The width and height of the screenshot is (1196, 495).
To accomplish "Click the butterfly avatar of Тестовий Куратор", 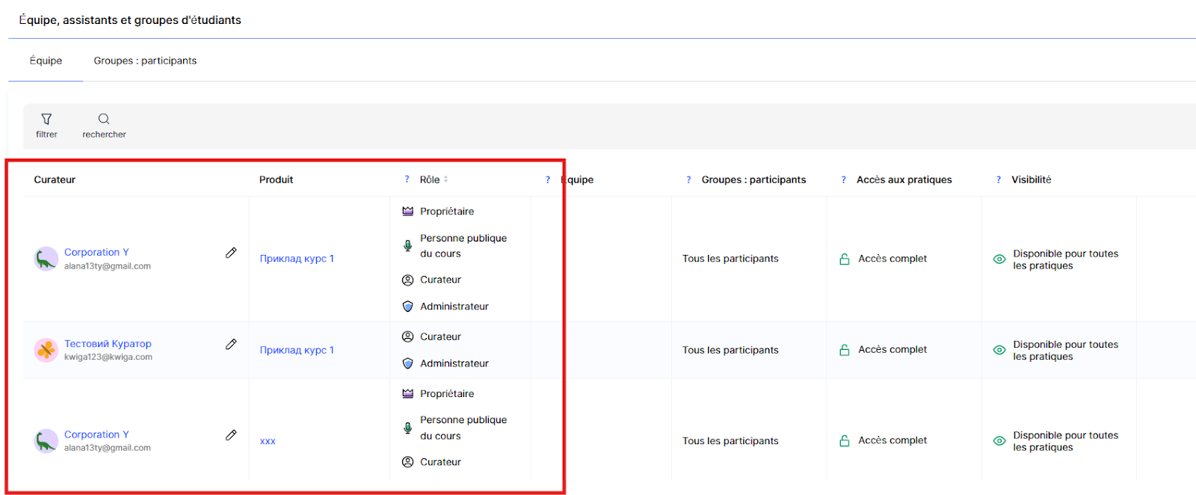I will click(x=46, y=350).
